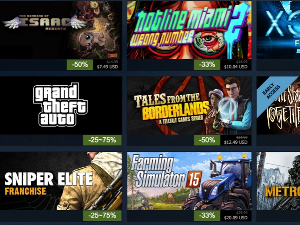Click the -25~75% badge under Sniper Elite
300x225 pixels.
tap(102, 216)
